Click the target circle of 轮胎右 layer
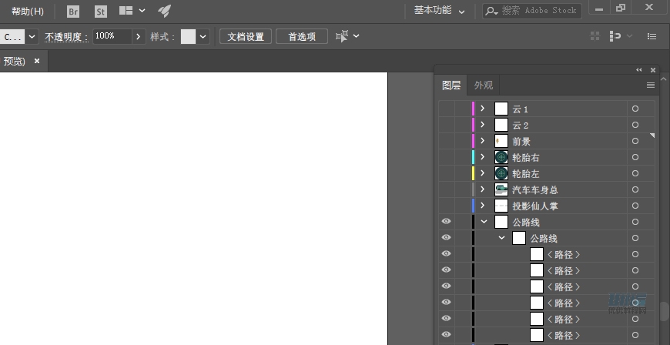 pyautogui.click(x=635, y=157)
